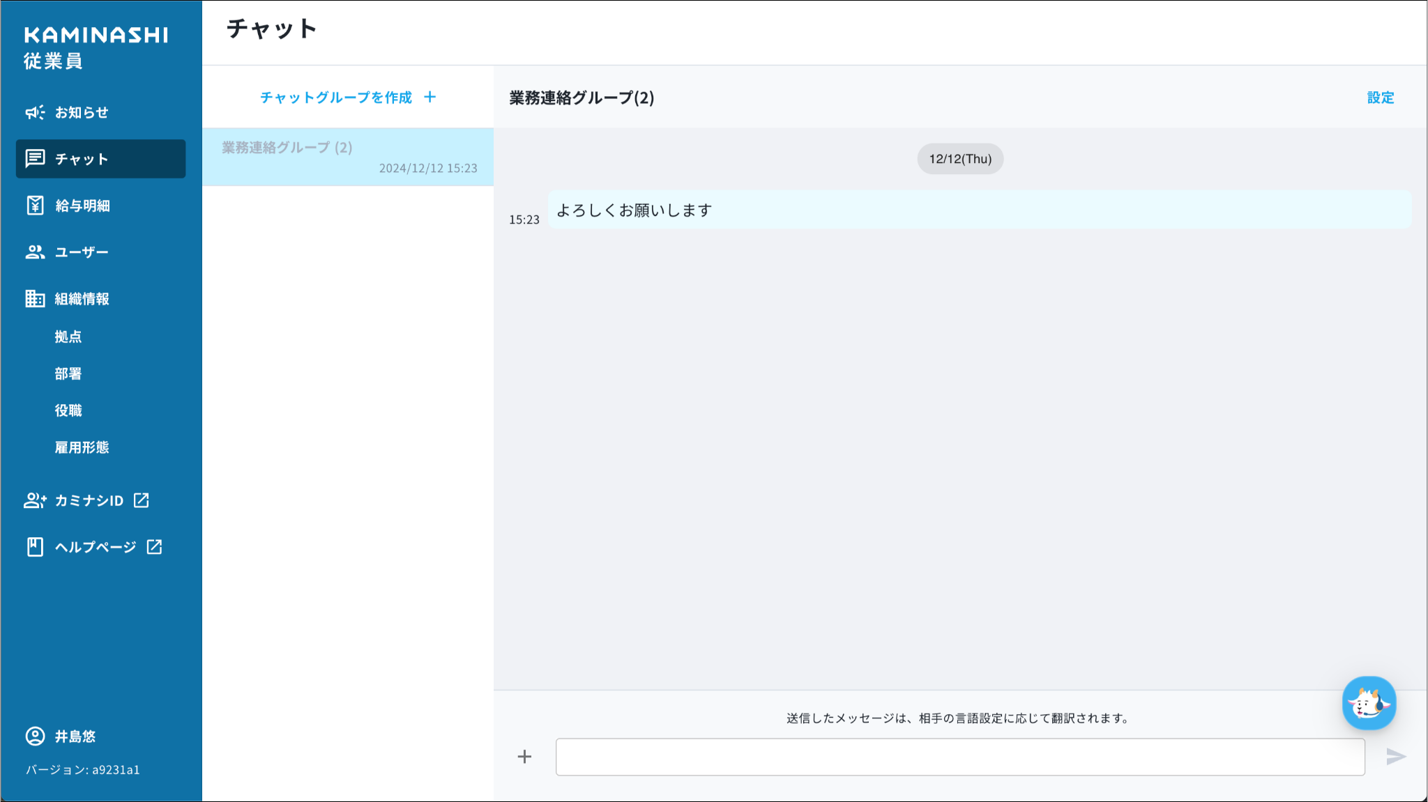The image size is (1428, 802).
Task: Select 業務連絡グループ (2) in chat list
Action: pos(347,157)
